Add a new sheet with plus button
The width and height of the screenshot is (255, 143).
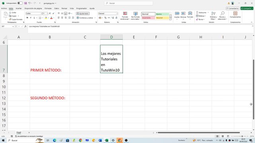point(29,132)
